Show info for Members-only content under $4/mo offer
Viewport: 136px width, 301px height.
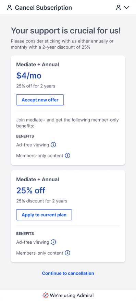(x=67, y=155)
